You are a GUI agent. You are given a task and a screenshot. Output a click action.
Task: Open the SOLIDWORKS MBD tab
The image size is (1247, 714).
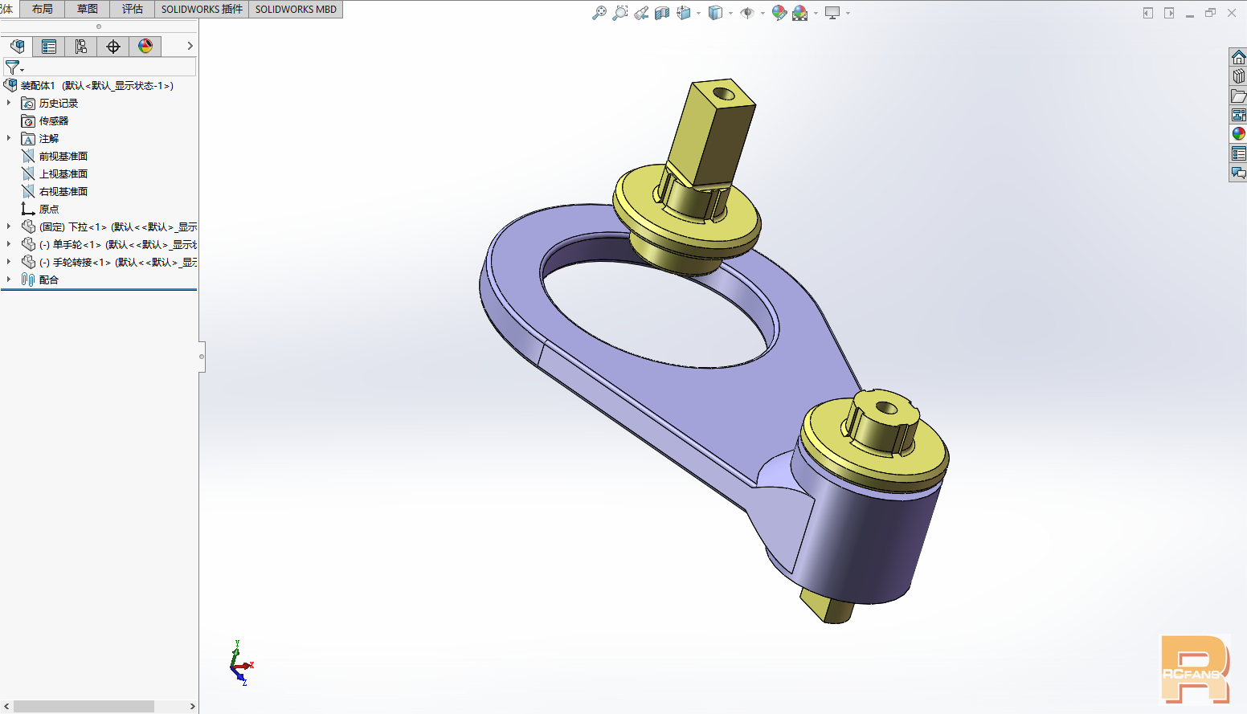pyautogui.click(x=296, y=9)
